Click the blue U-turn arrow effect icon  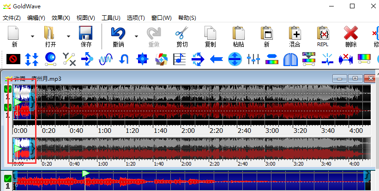[124, 59]
